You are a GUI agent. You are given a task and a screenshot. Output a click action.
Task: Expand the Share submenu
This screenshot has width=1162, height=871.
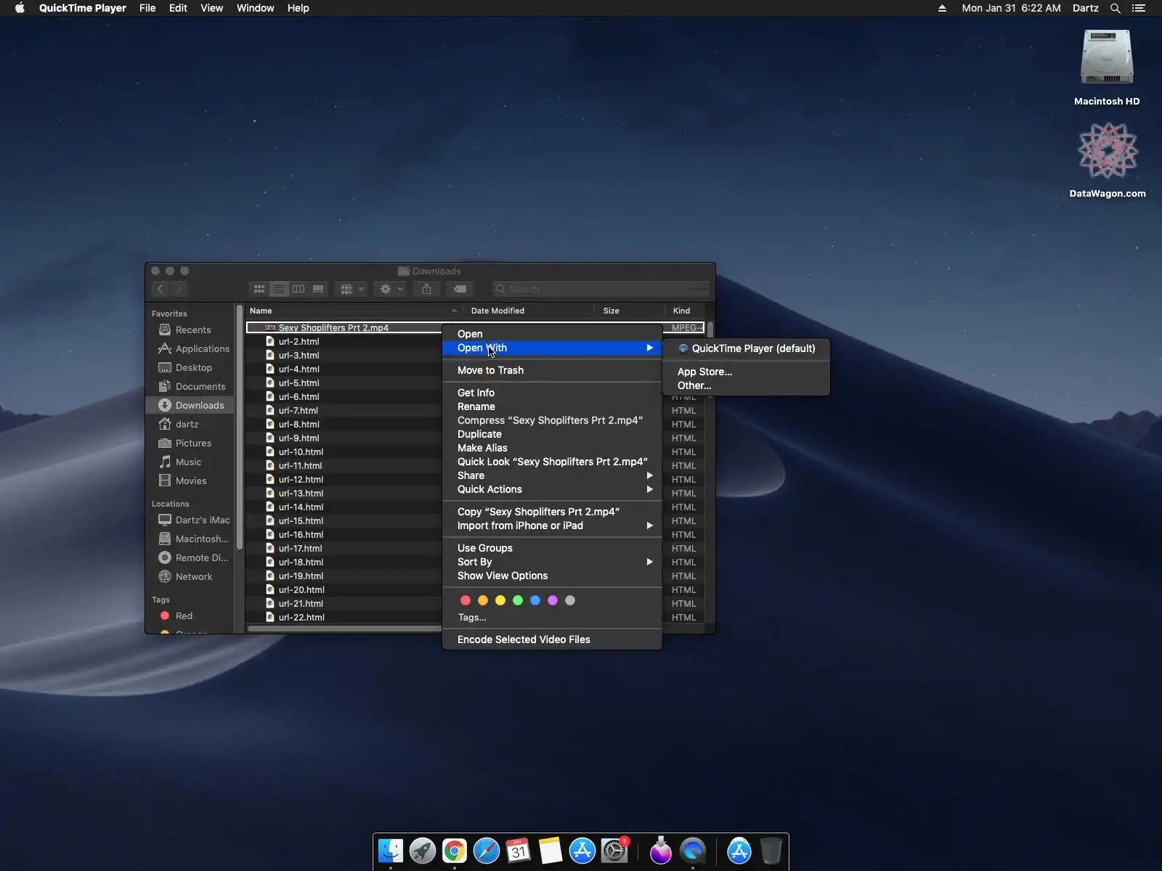point(552,475)
